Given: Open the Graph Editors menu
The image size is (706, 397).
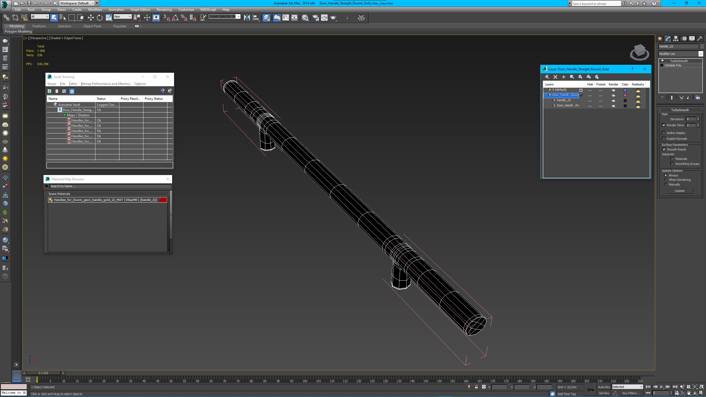Looking at the screenshot, I should [x=140, y=10].
